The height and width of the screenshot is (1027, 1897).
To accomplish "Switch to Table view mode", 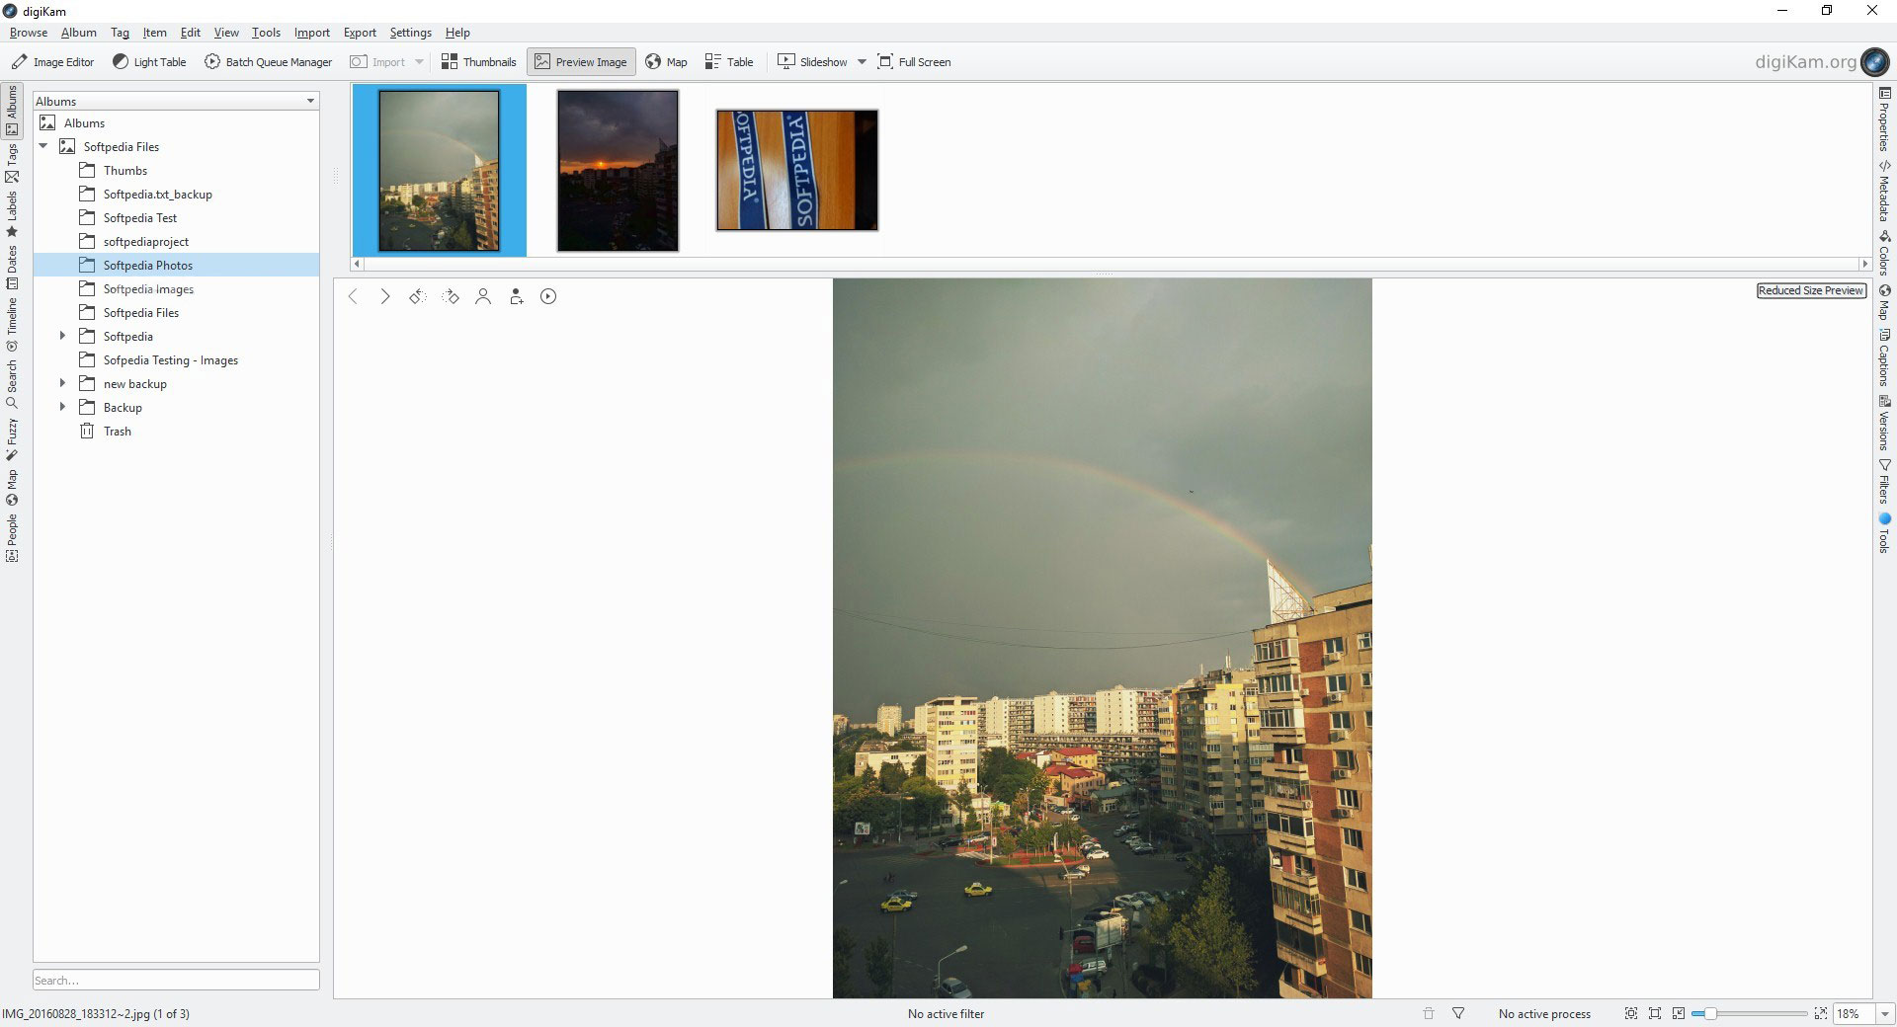I will (729, 62).
